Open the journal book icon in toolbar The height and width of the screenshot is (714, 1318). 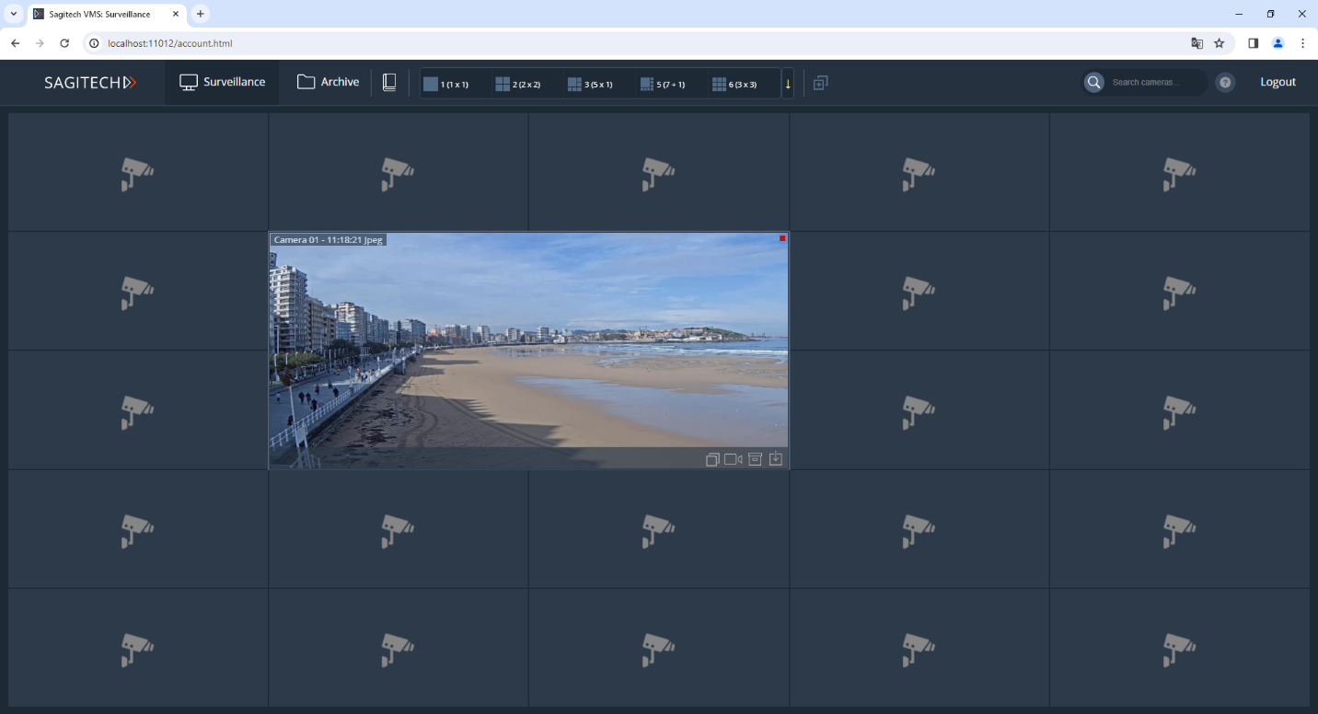389,83
